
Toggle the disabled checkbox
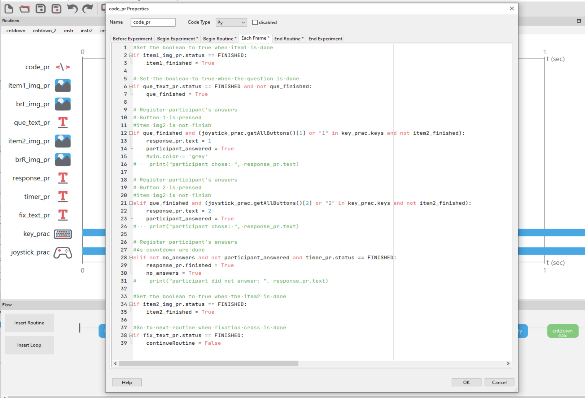tap(255, 22)
